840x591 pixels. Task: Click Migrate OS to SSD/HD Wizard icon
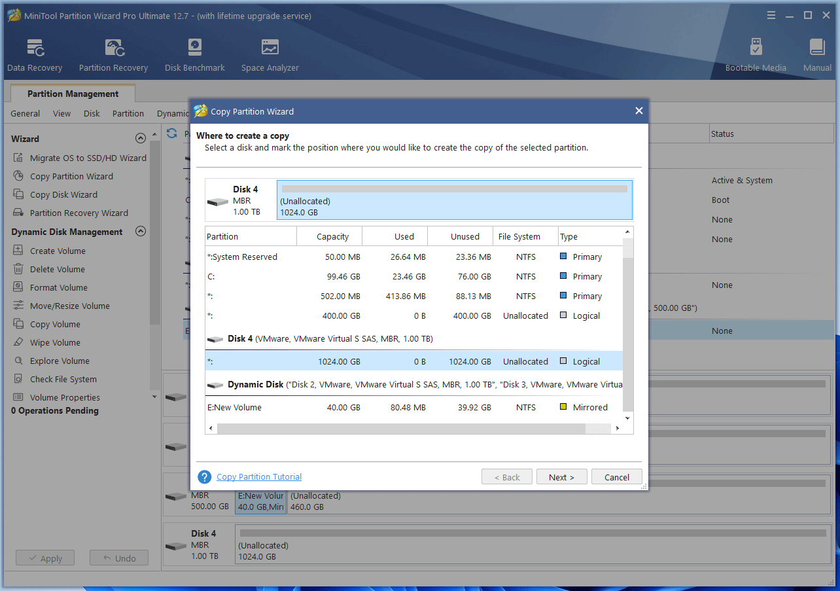click(18, 158)
